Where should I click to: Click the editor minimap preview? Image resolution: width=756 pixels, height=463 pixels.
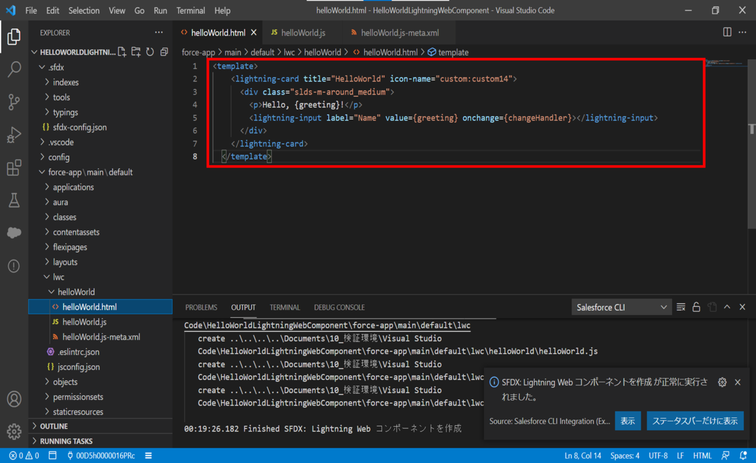pos(724,64)
